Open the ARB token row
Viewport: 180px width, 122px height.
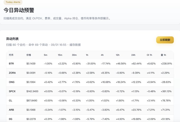(x=90, y=110)
